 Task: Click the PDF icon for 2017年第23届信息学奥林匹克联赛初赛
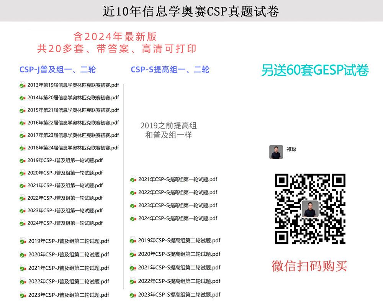(23, 135)
